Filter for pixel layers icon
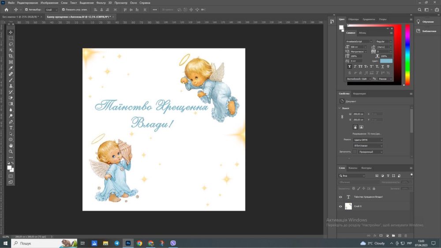This screenshot has width=441, height=248. click(377, 175)
